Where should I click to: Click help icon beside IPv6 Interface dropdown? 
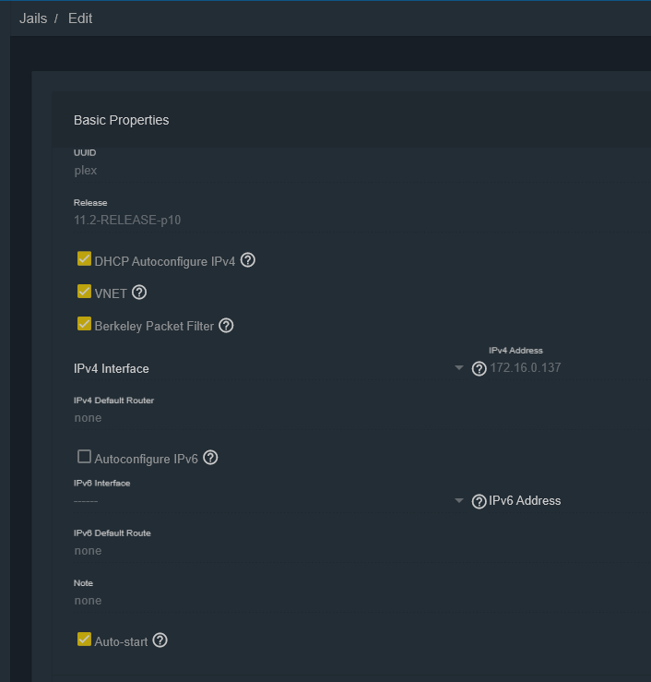[479, 501]
